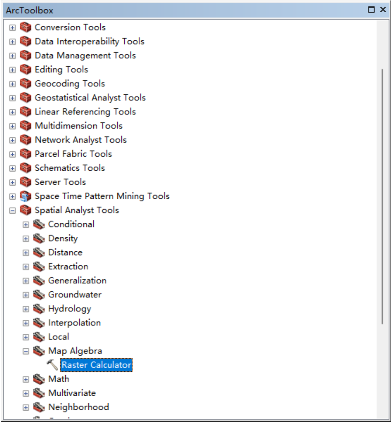The image size is (391, 422).
Task: Click the Server Tools toolbox icon
Action: pos(26,182)
